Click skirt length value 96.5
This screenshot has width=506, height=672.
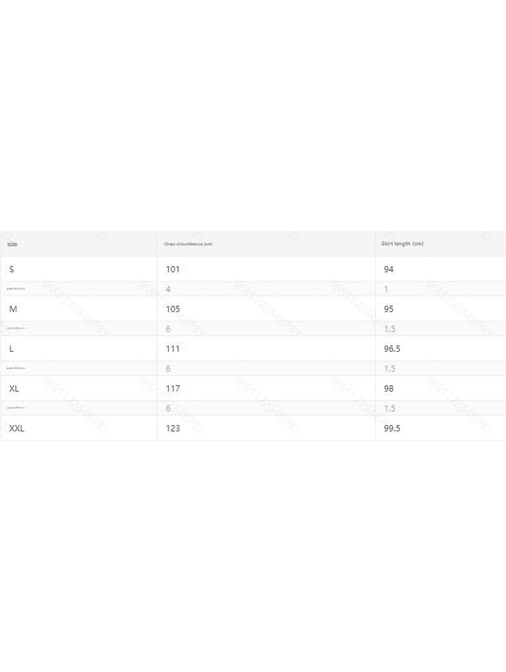click(392, 349)
